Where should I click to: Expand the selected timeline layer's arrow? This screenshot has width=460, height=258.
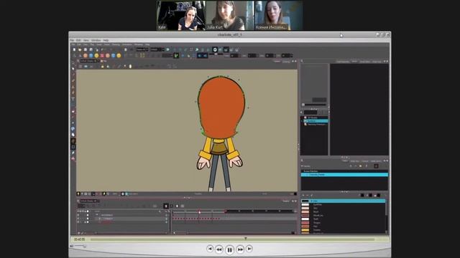point(100,219)
